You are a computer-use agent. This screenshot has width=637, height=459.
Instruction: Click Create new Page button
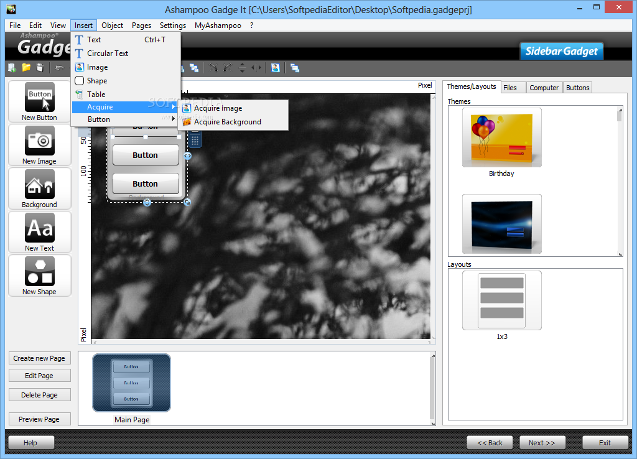coord(39,358)
